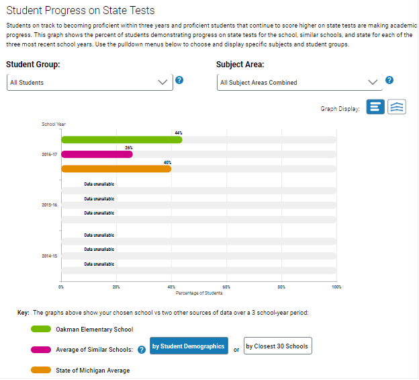The height and width of the screenshot is (380, 419).
Task: Click help icon beside Average of Similar Schools
Action: tap(142, 349)
